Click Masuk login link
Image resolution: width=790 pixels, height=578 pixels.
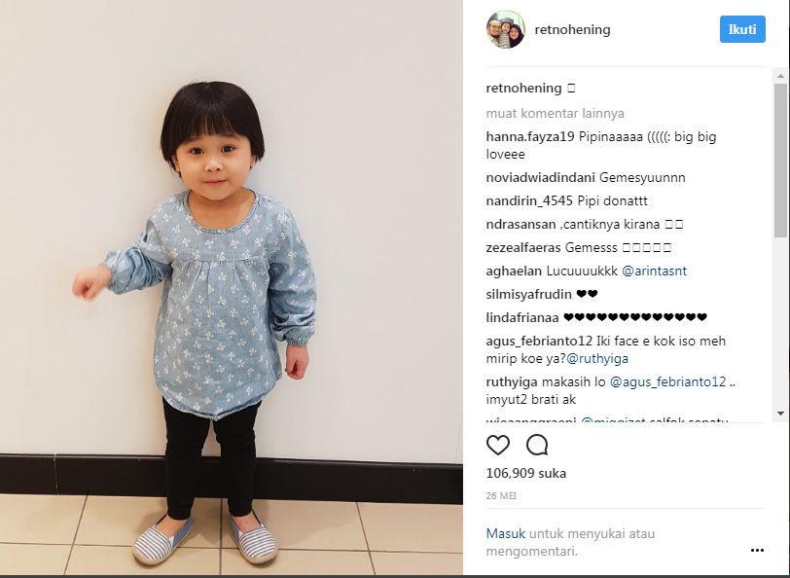coord(505,533)
